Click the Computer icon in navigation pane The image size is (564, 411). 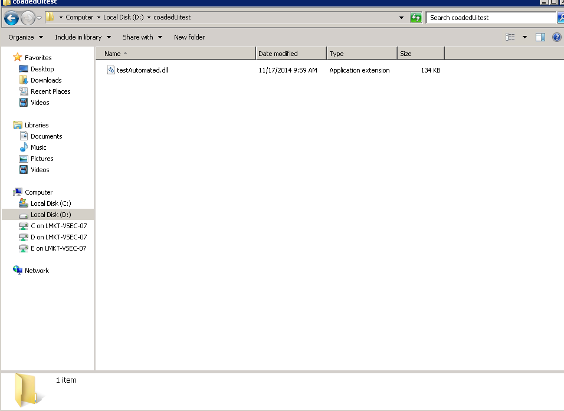coord(18,192)
